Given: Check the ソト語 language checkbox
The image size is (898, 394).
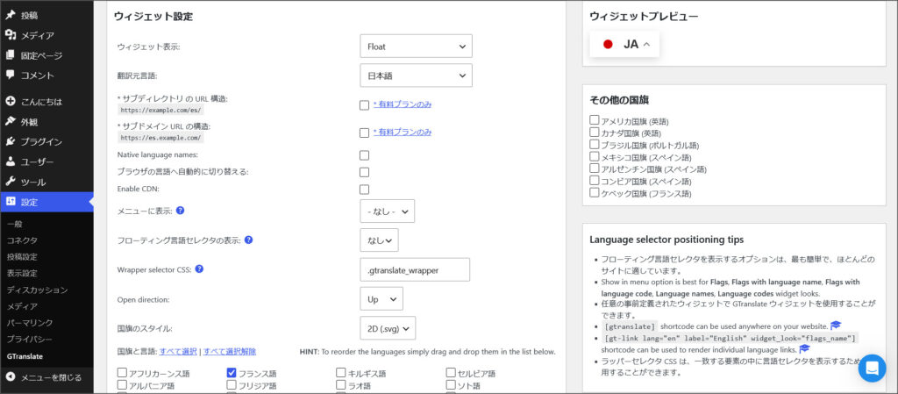Looking at the screenshot, I should [x=452, y=385].
